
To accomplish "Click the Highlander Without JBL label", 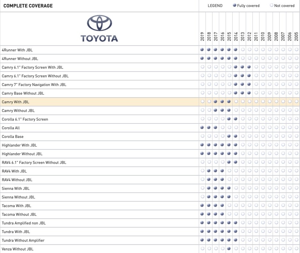I will point(22,154).
